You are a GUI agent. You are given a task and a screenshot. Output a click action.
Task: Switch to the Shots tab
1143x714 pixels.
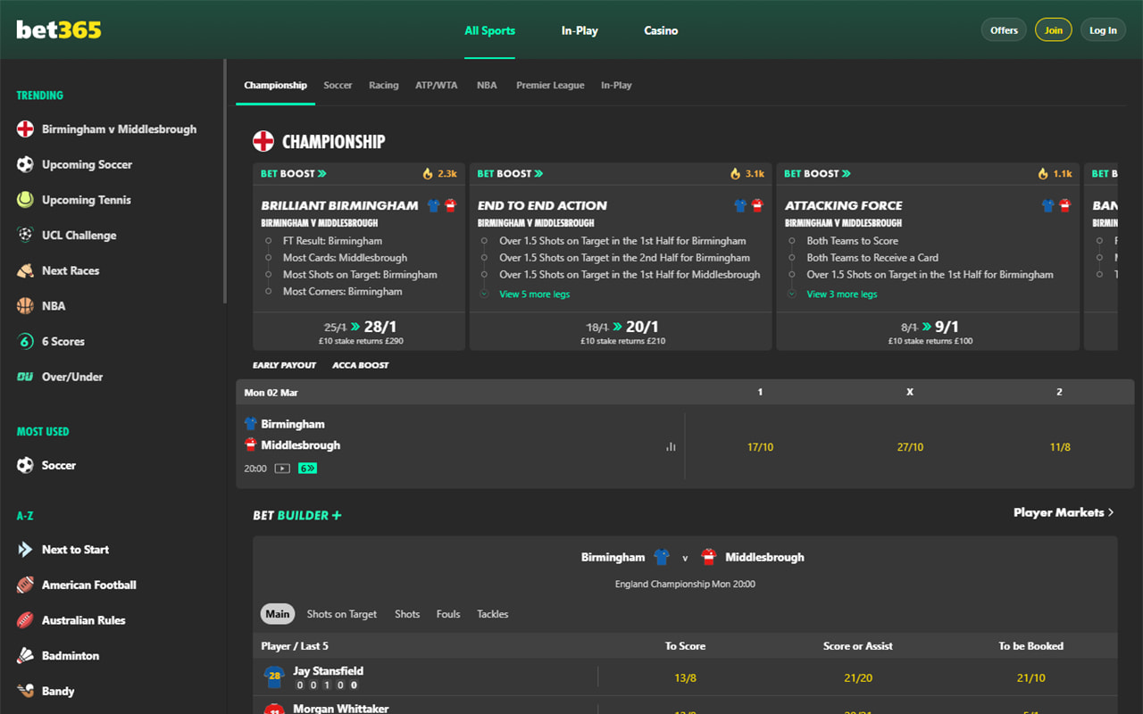click(x=407, y=614)
